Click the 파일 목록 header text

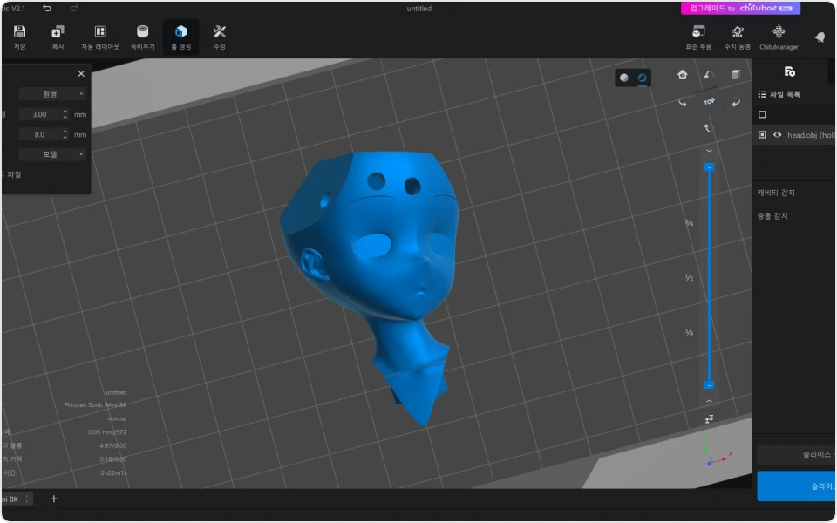(x=785, y=94)
